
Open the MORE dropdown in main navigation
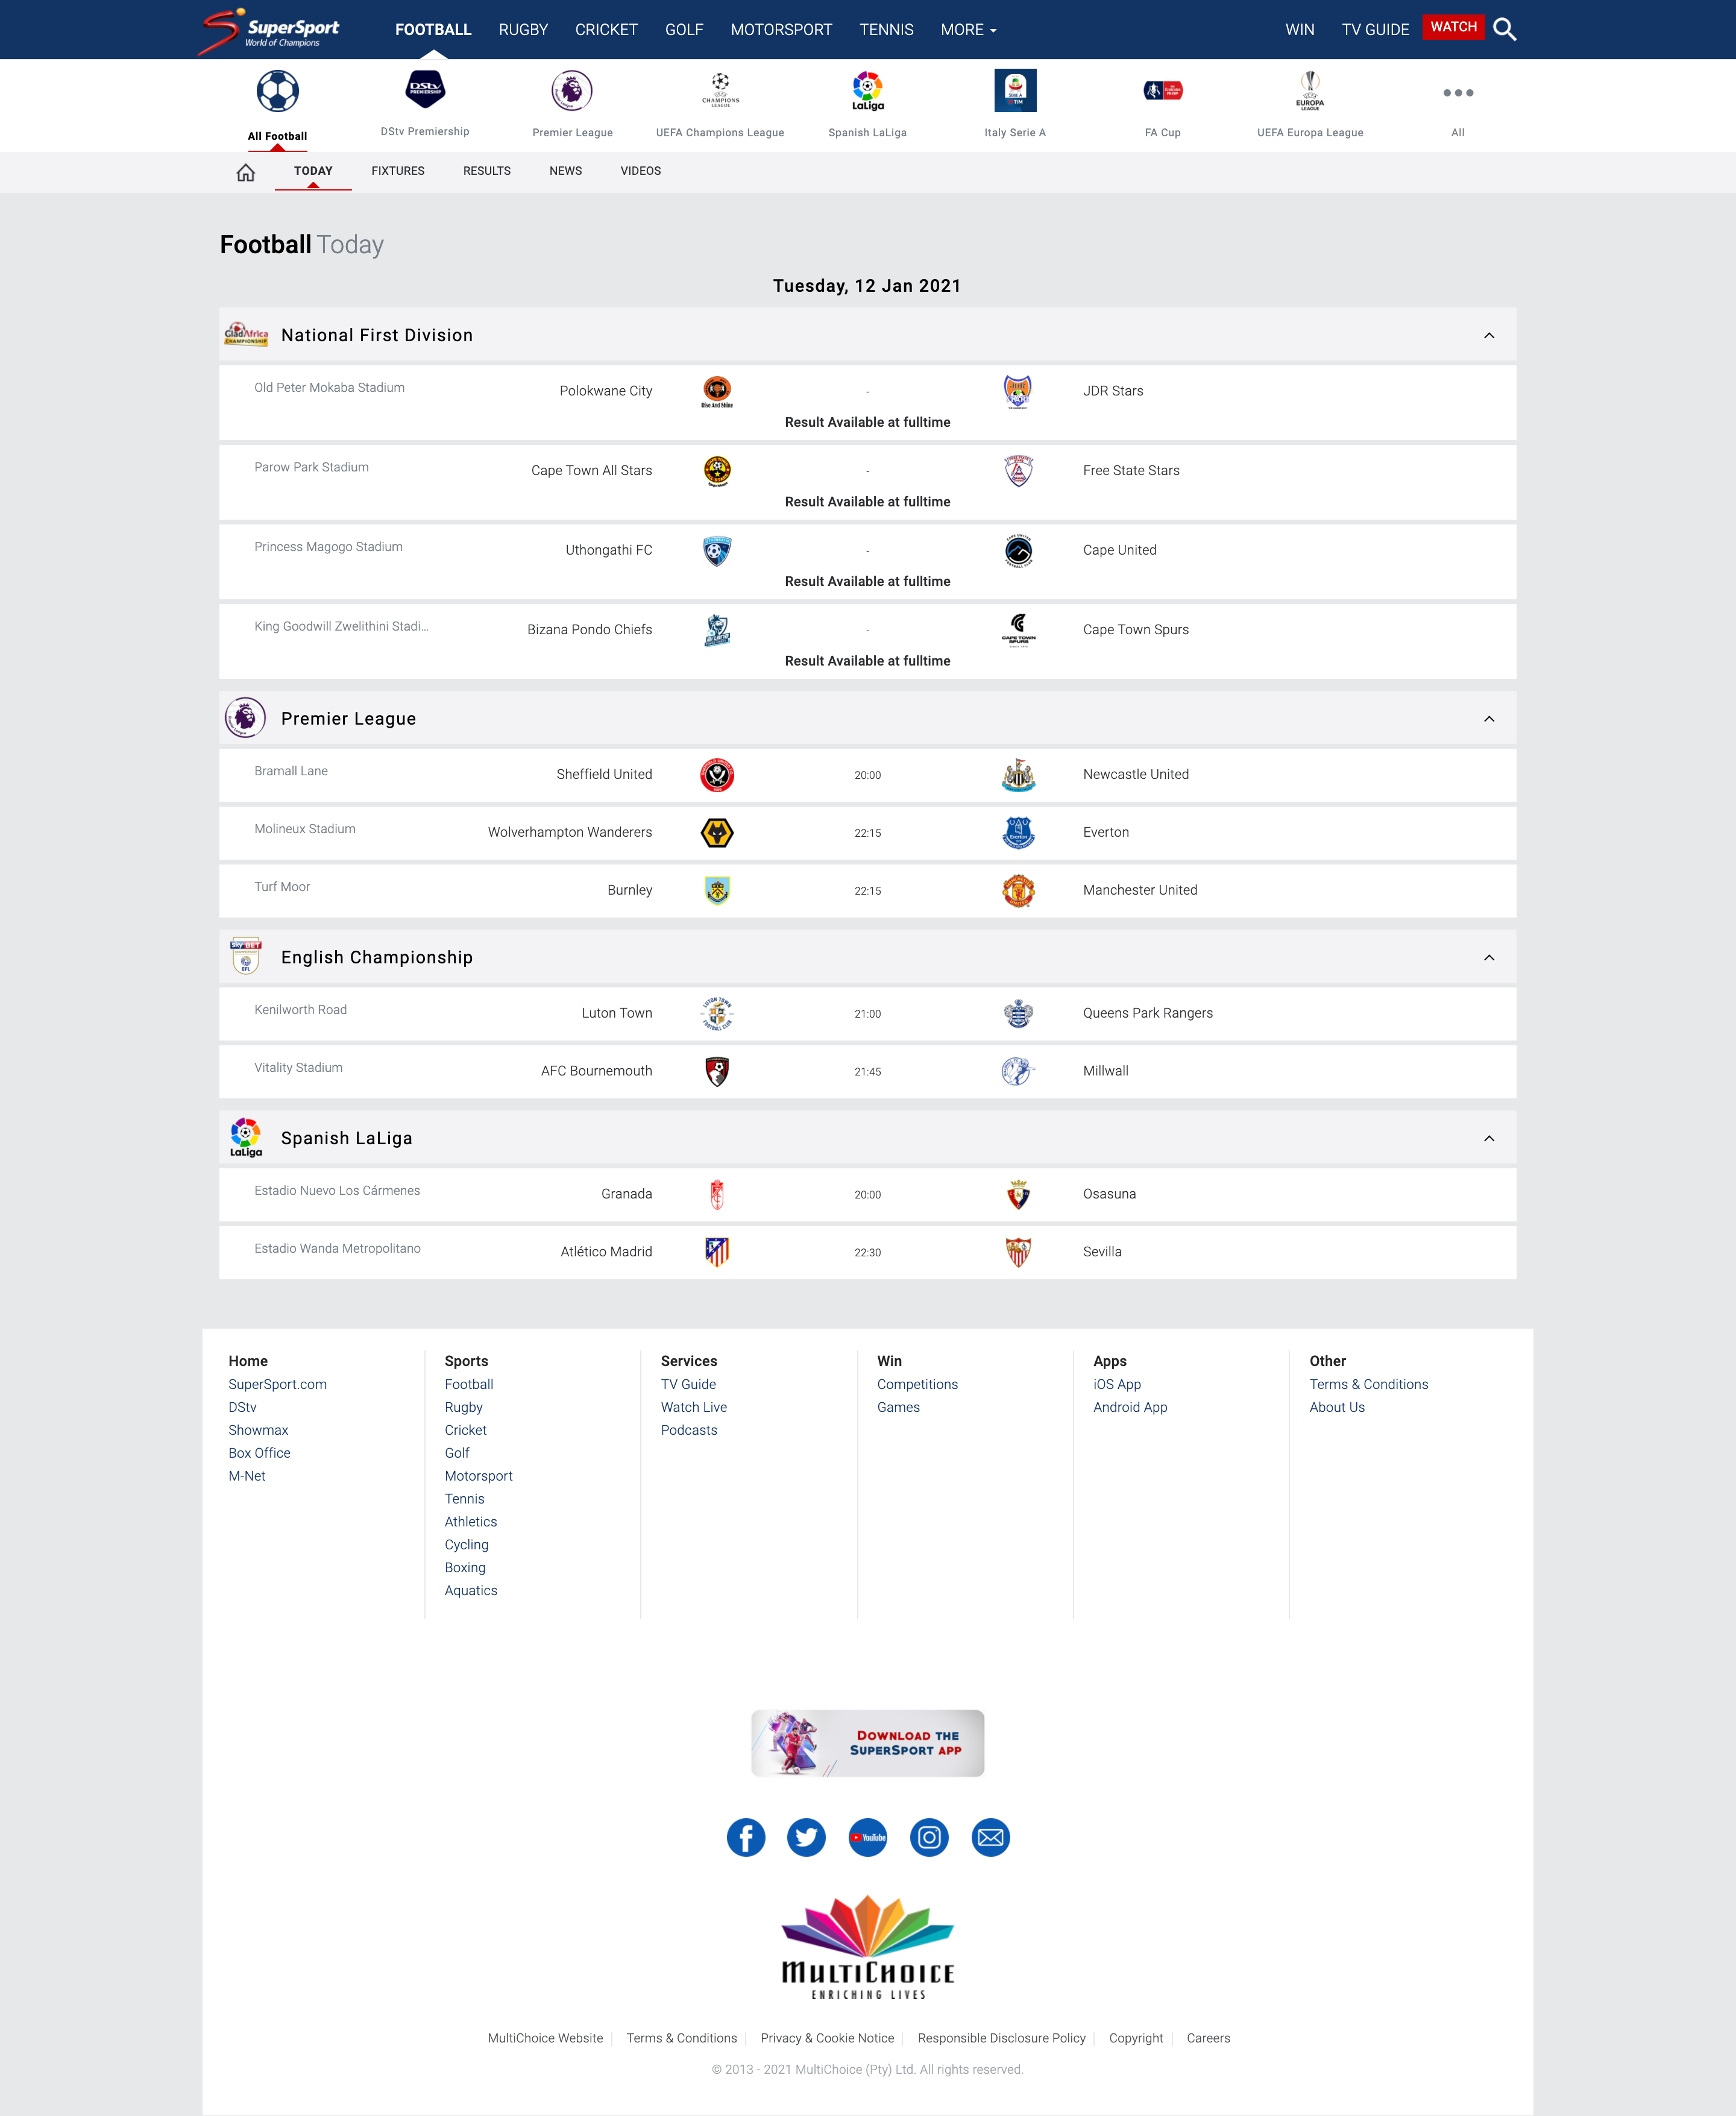tap(968, 30)
